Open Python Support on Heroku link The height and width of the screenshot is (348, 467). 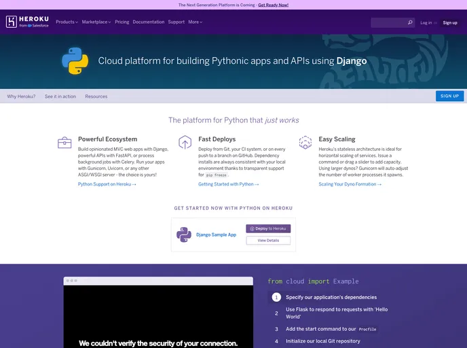pos(107,184)
